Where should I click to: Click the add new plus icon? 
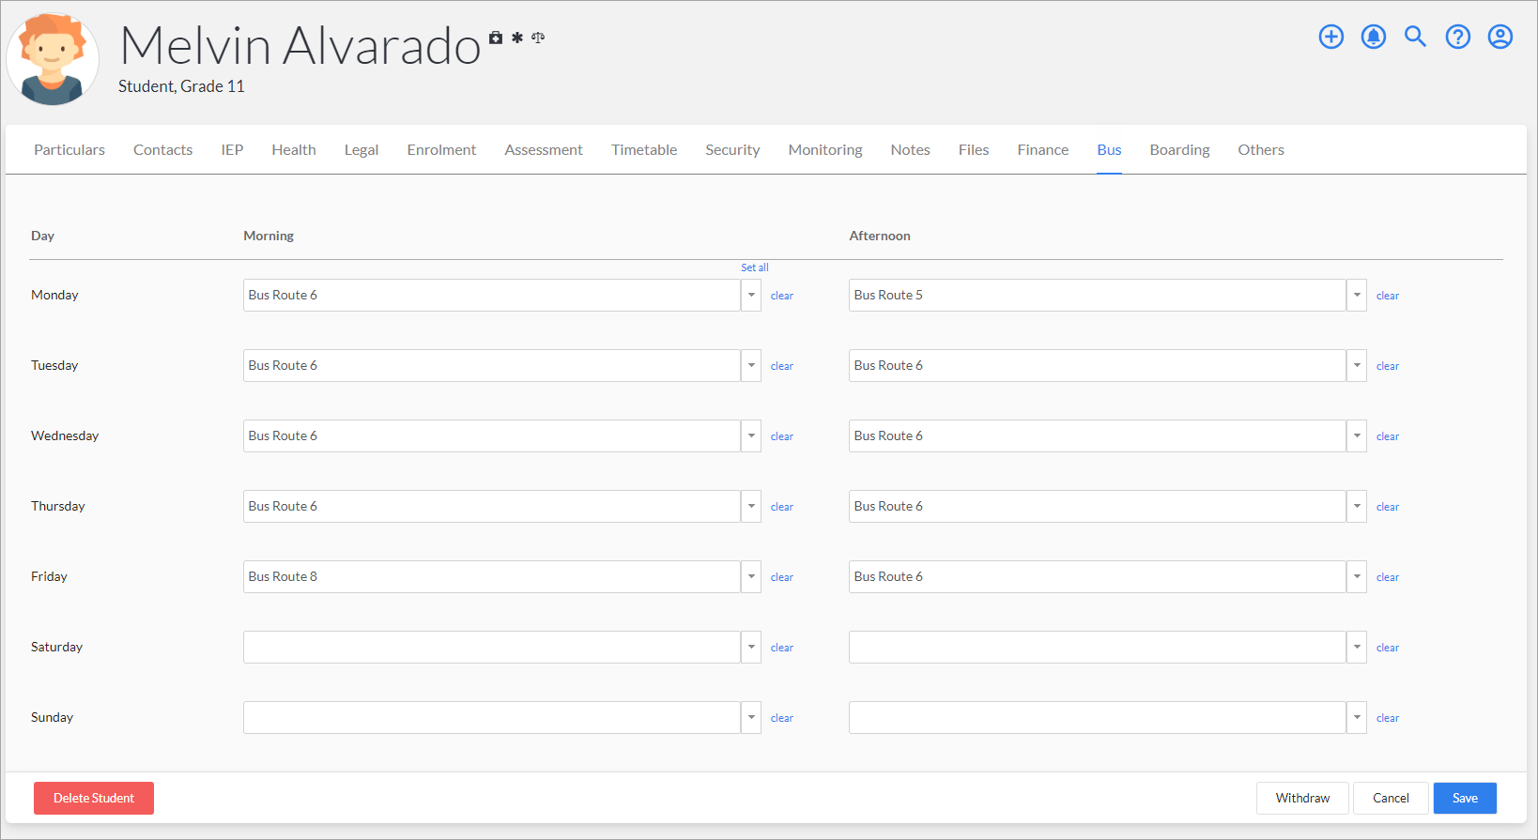click(1330, 37)
